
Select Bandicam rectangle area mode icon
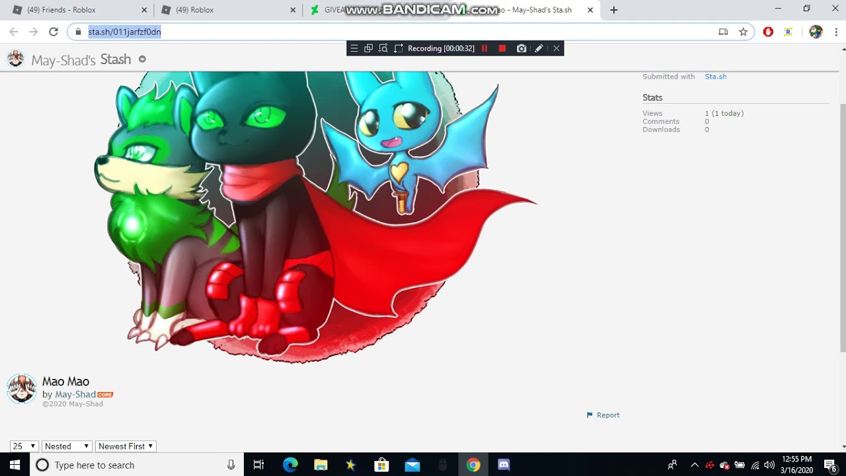(398, 48)
